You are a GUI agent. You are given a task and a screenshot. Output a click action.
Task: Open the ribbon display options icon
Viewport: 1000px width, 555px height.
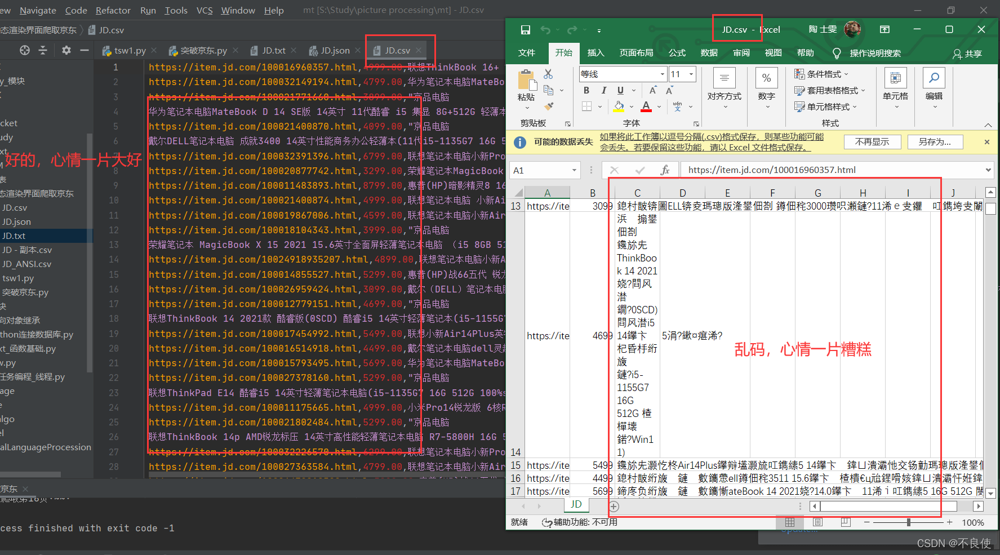pyautogui.click(x=885, y=29)
